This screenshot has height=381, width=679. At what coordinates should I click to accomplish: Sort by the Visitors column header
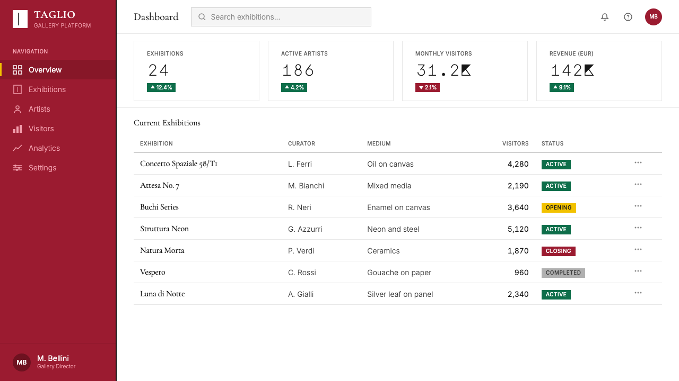coord(516,143)
